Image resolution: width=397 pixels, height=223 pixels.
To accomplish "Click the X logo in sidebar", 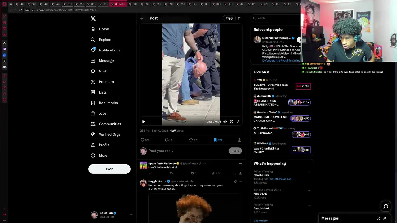I will click(x=93, y=19).
